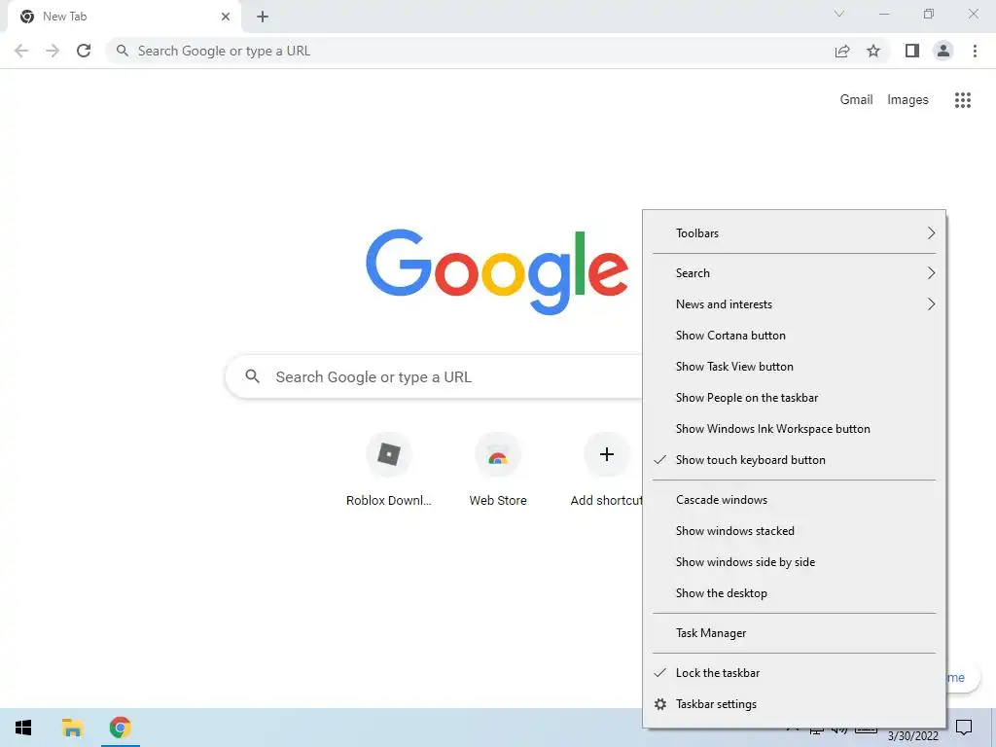The image size is (996, 747).
Task: Click the tab search chevron
Action: [x=839, y=14]
